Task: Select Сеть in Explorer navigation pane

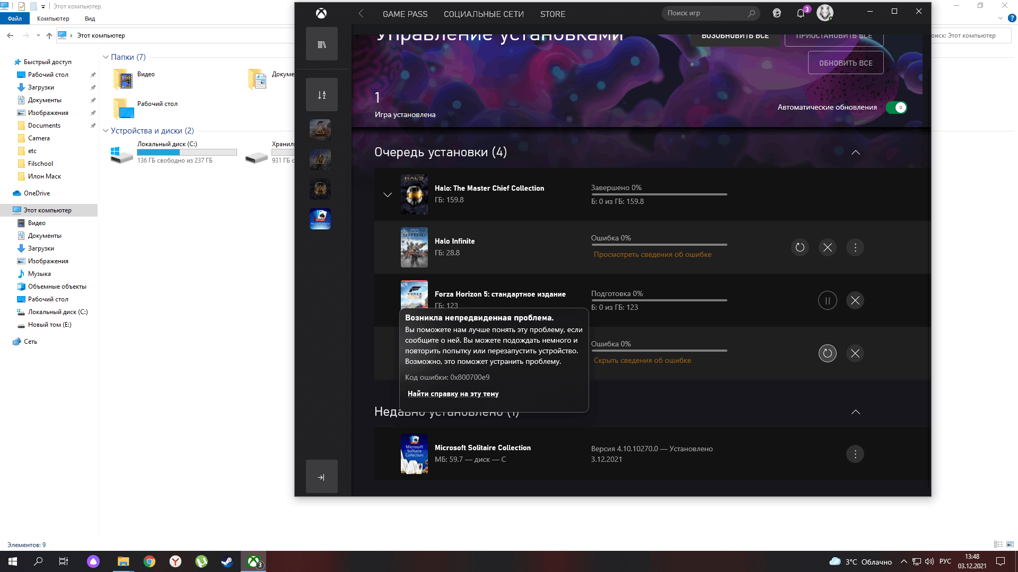Action: click(30, 342)
